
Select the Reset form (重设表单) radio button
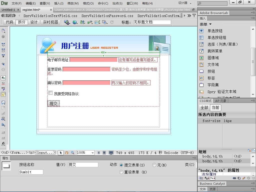pyautogui.click(x=121, y=172)
